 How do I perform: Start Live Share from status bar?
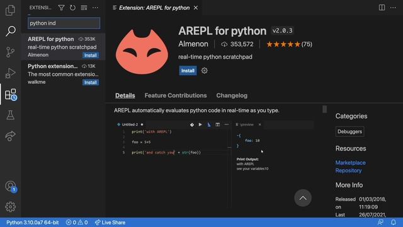(x=110, y=223)
